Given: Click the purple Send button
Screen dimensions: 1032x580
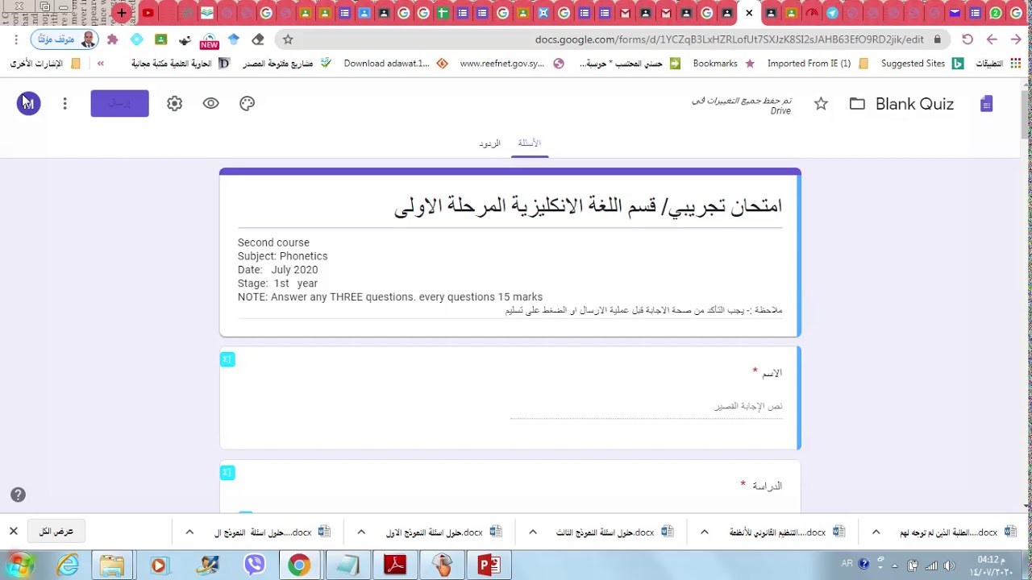Looking at the screenshot, I should (119, 103).
